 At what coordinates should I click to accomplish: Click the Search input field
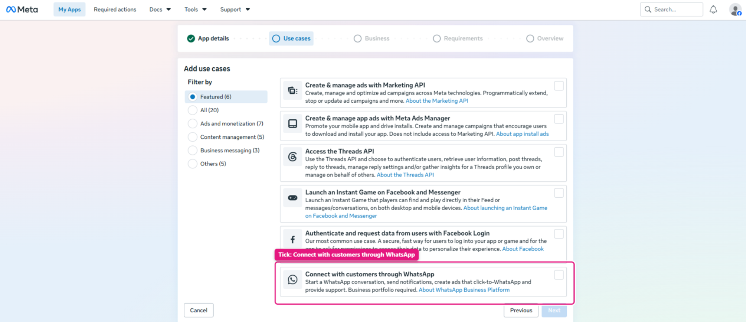[x=672, y=9]
